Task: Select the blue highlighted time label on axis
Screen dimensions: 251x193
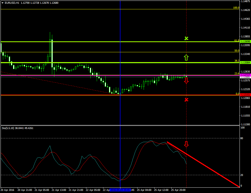Action: click(120, 190)
